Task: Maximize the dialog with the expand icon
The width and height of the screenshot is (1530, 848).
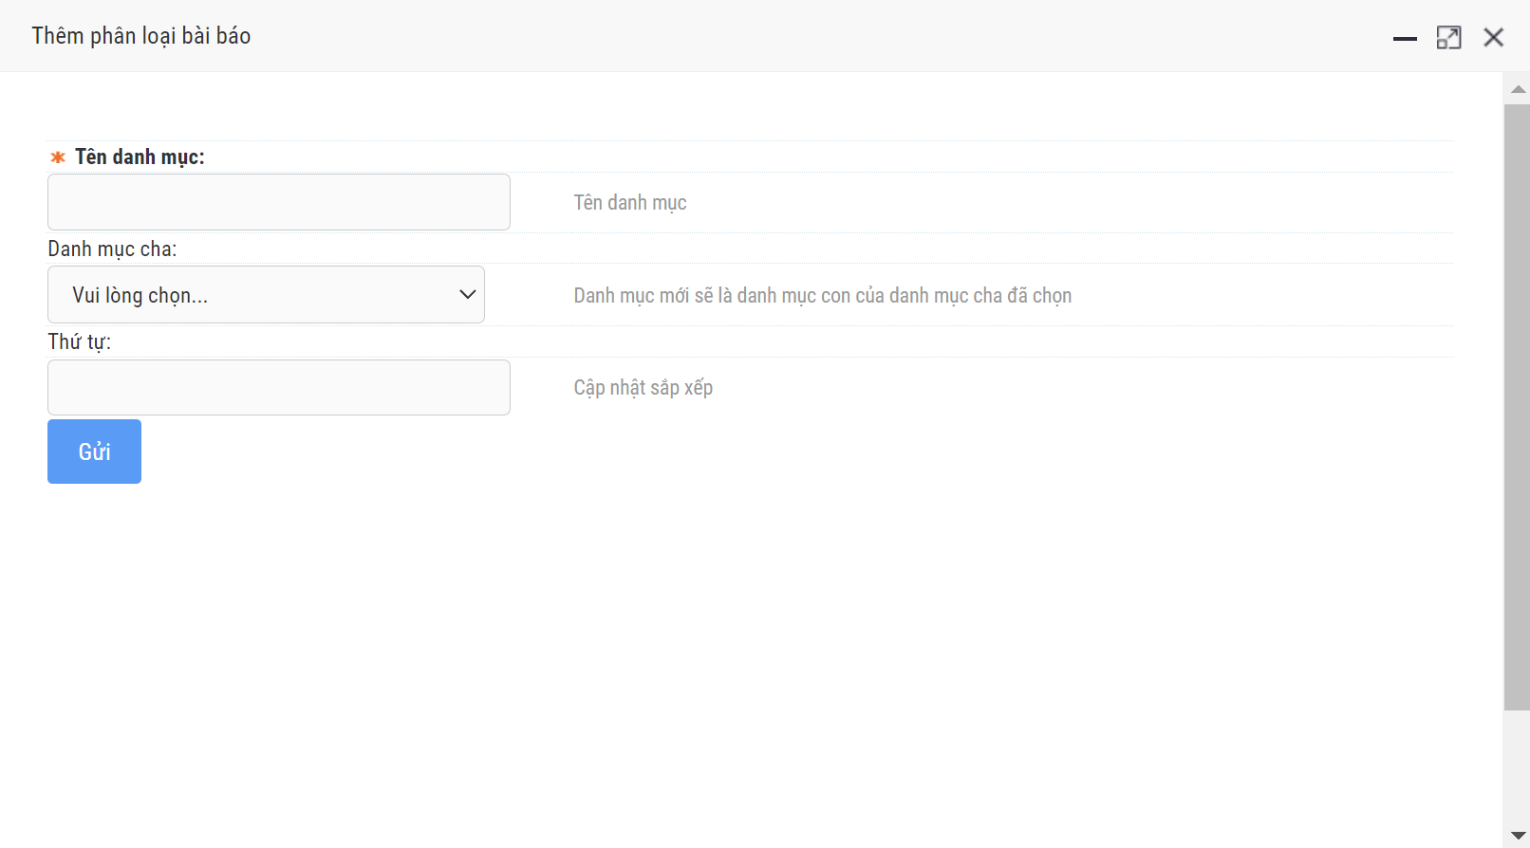Action: point(1448,38)
